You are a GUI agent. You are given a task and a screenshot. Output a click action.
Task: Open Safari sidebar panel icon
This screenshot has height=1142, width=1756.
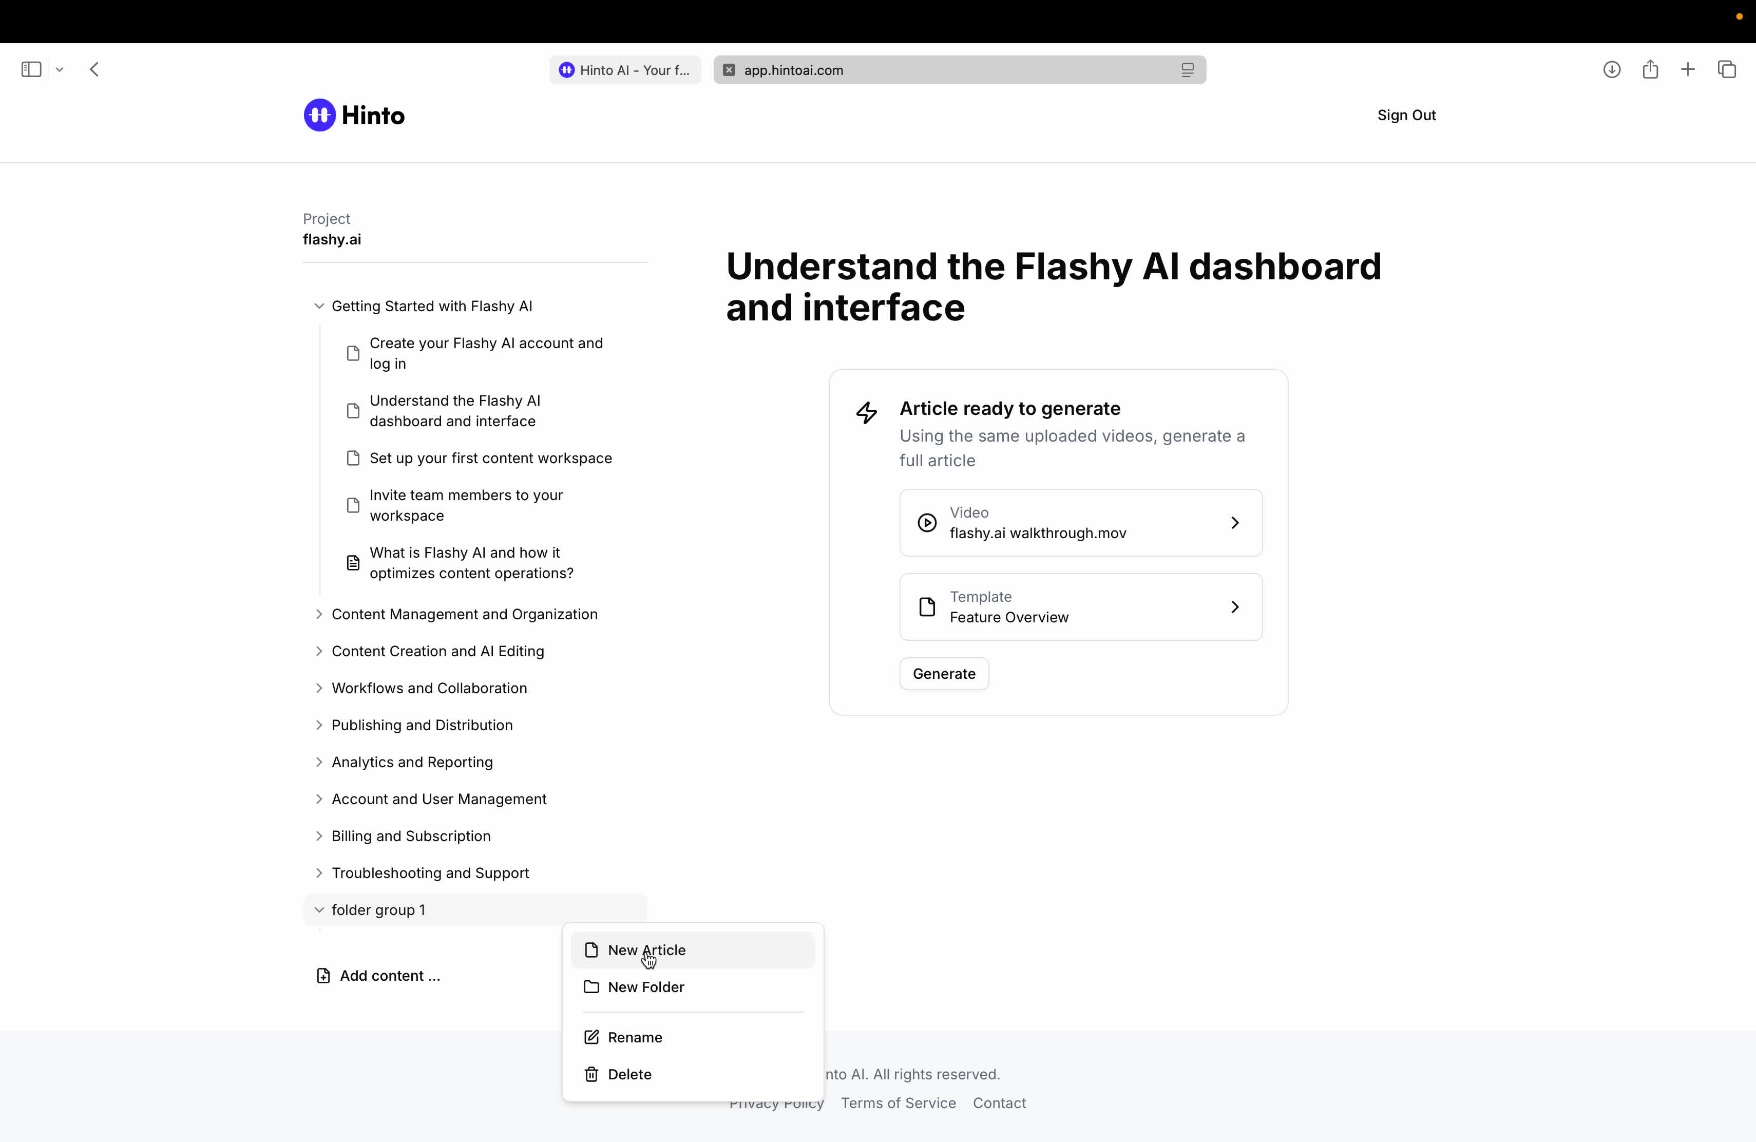point(31,69)
